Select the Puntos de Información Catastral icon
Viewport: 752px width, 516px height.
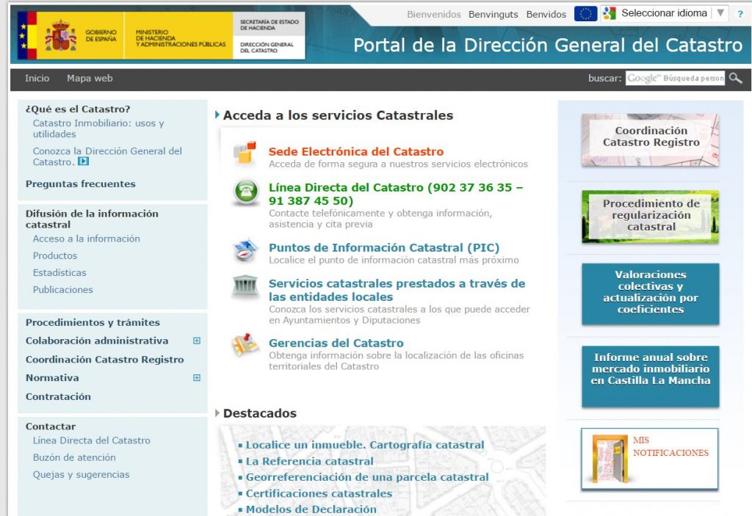(245, 250)
